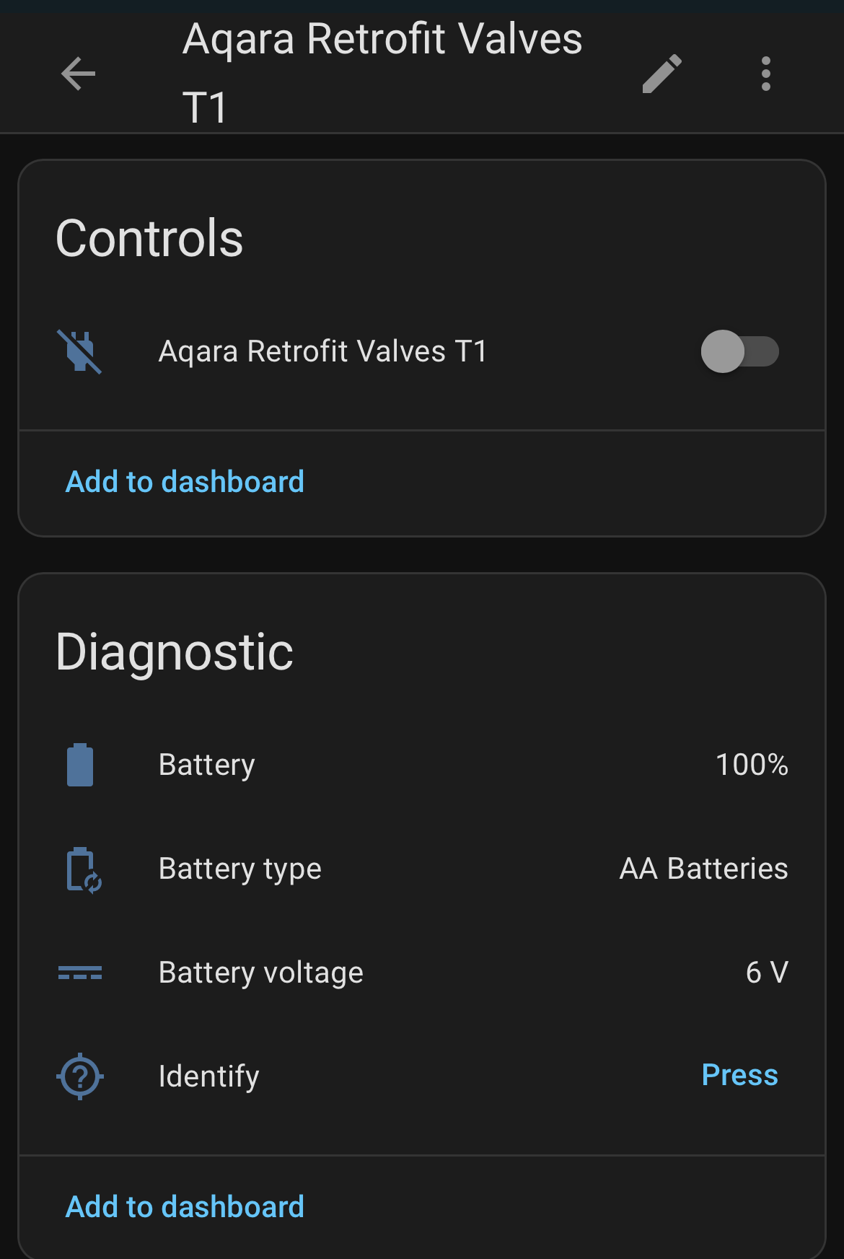Toggle the Aqara Retrofit Valves T1 switch
Image resolution: width=844 pixels, height=1259 pixels.
point(739,351)
